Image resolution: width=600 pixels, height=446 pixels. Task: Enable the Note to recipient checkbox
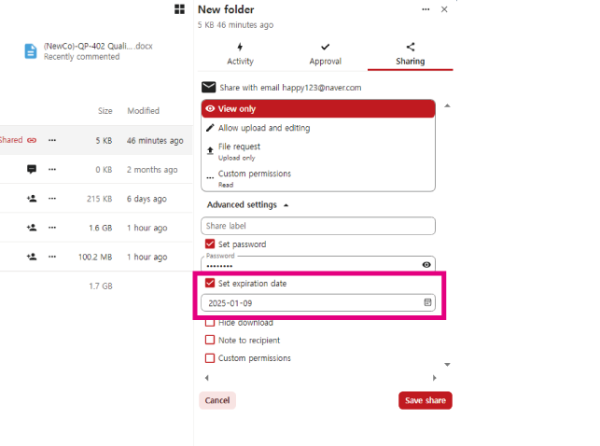point(210,341)
